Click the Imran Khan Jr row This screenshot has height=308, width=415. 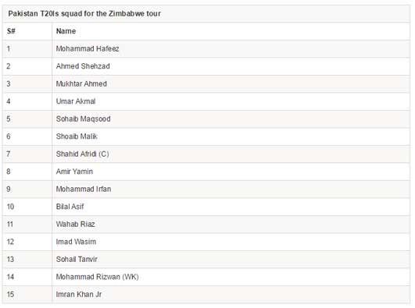(x=206, y=295)
